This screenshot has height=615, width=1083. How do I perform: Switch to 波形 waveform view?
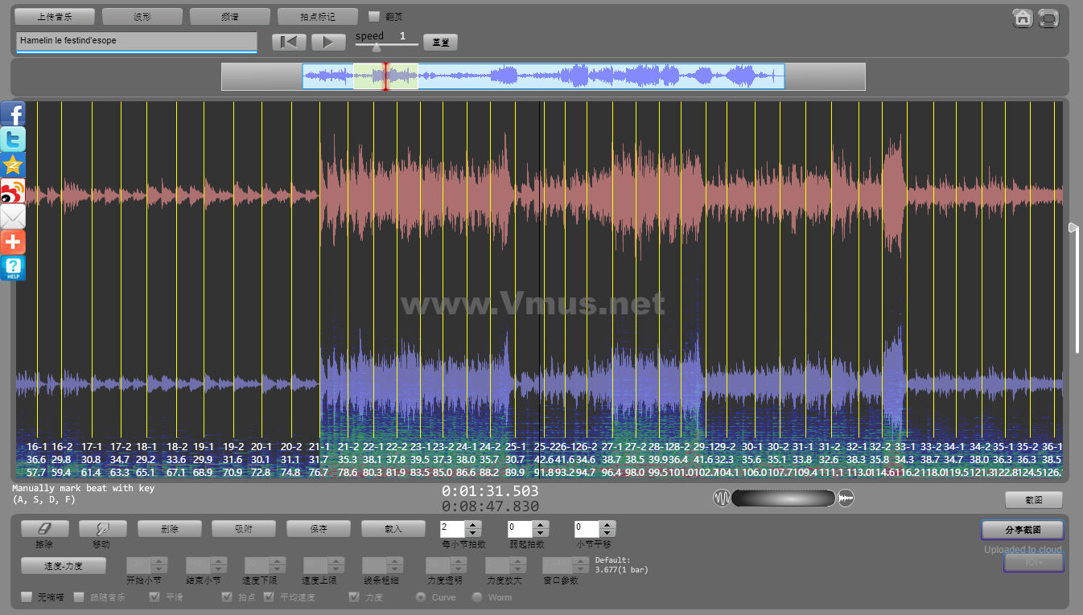click(142, 16)
